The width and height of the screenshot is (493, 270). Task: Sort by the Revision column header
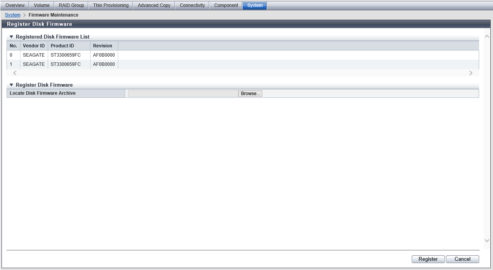point(102,46)
